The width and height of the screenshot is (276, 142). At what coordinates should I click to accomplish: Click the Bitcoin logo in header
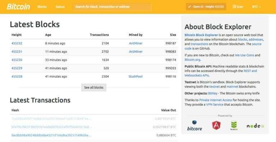(x=18, y=7)
